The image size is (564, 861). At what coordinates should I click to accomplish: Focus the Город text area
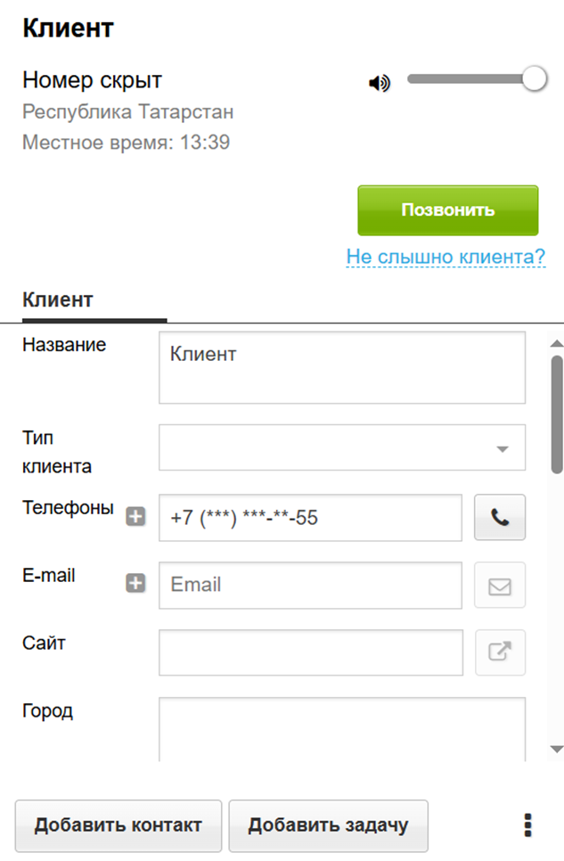[342, 728]
